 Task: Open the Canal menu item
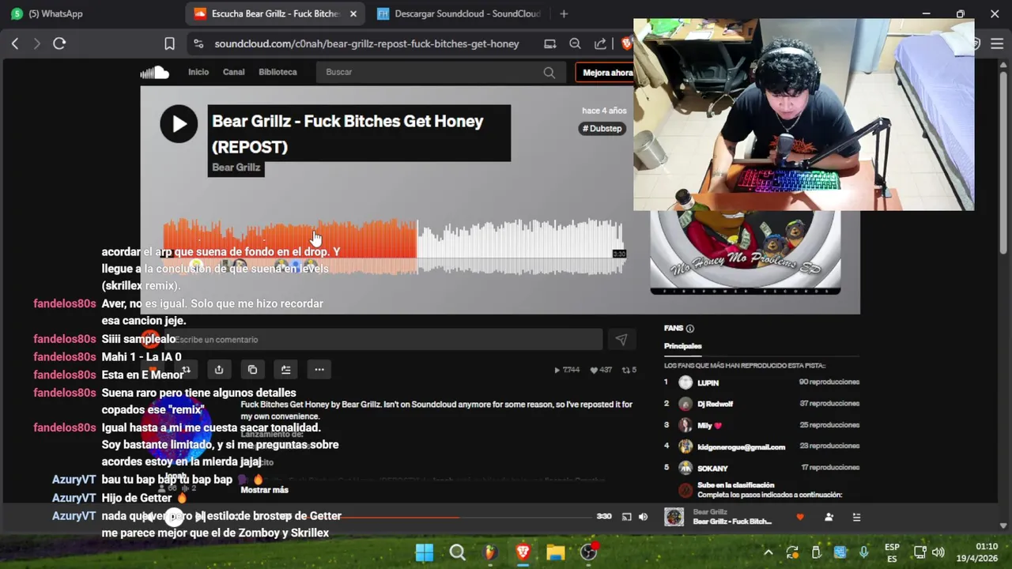pos(233,72)
